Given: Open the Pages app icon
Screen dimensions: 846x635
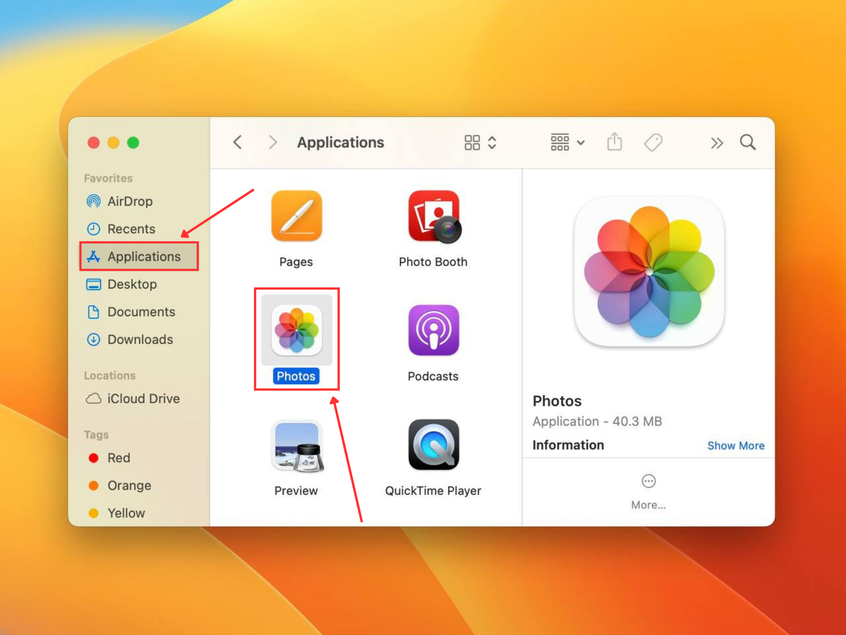Looking at the screenshot, I should 296,216.
